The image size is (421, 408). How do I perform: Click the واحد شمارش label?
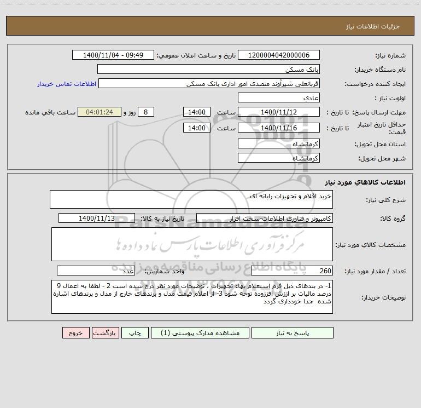pyautogui.click(x=165, y=271)
